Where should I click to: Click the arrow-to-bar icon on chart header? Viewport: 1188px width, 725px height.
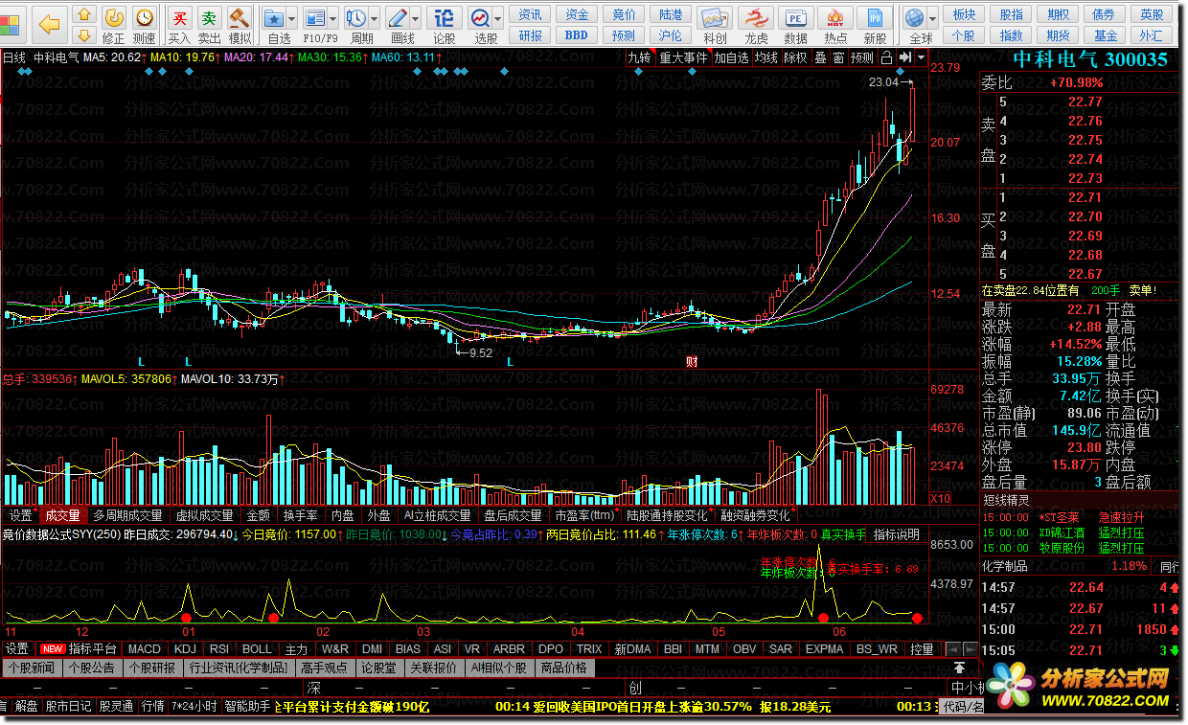click(903, 57)
